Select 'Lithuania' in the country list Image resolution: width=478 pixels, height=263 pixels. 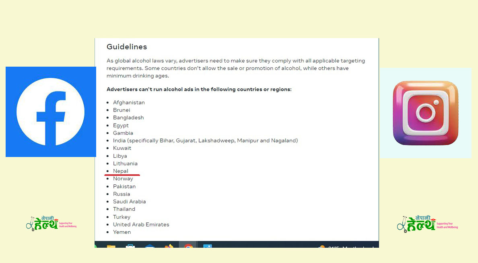tap(125, 163)
